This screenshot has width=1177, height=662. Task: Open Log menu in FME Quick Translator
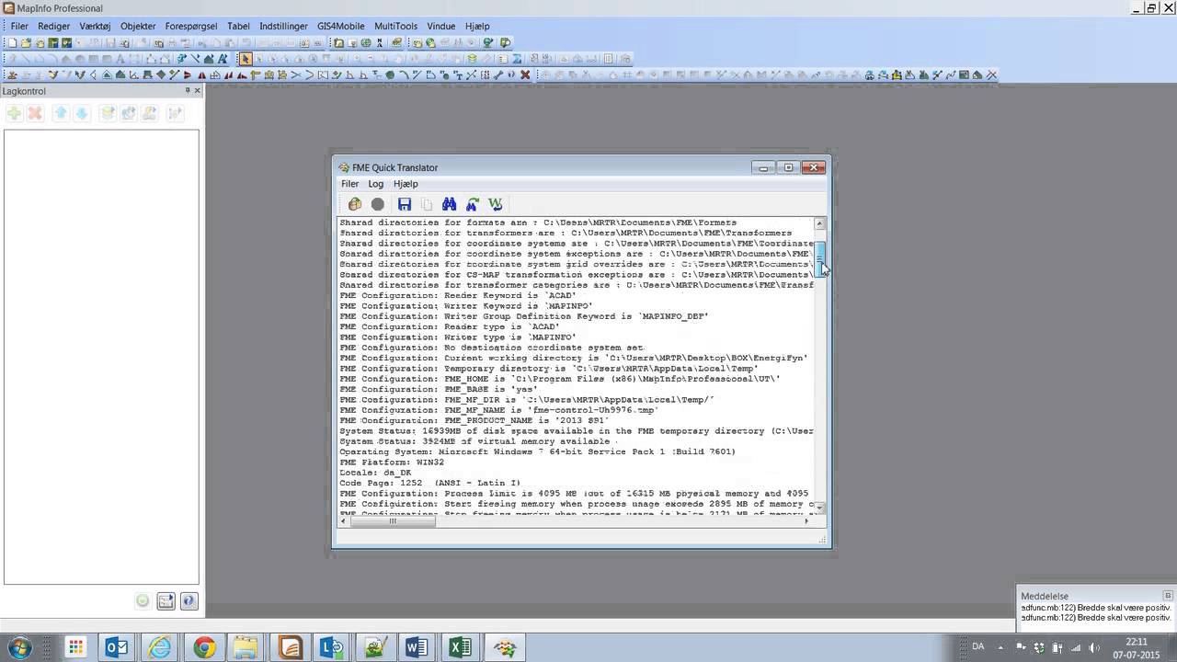point(376,184)
